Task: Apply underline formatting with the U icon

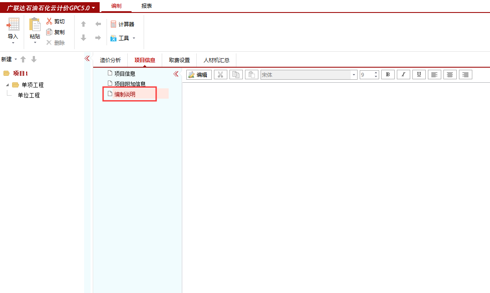Action: (419, 74)
